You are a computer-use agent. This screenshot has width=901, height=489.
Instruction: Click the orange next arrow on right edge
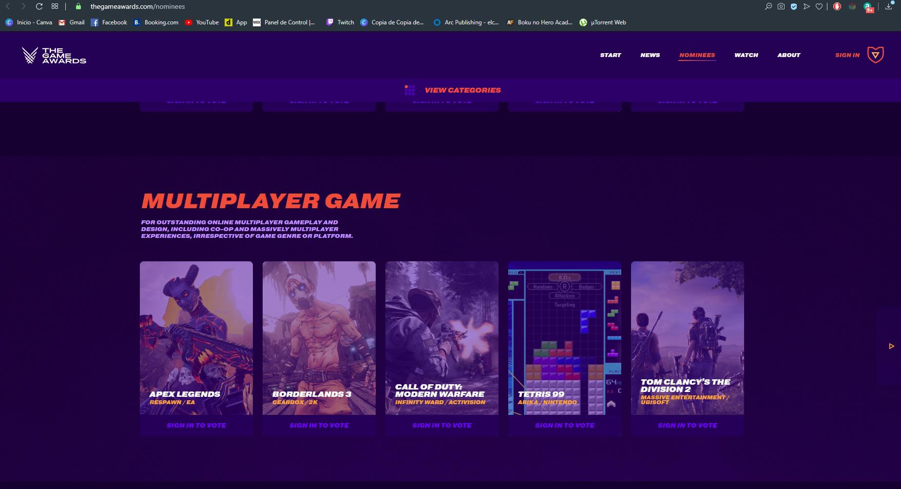tap(891, 346)
